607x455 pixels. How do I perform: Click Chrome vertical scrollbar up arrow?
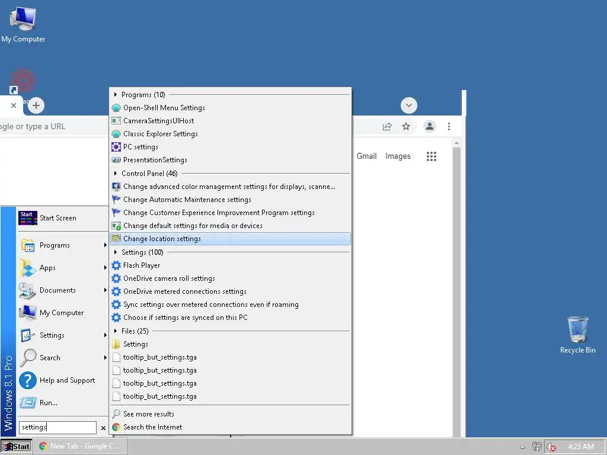pyautogui.click(x=457, y=143)
